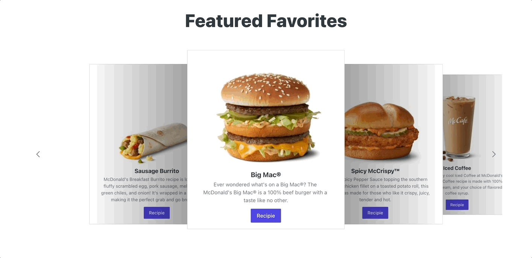532x258 pixels.
Task: Click the Spicy McCrispy™ title
Action: click(375, 171)
